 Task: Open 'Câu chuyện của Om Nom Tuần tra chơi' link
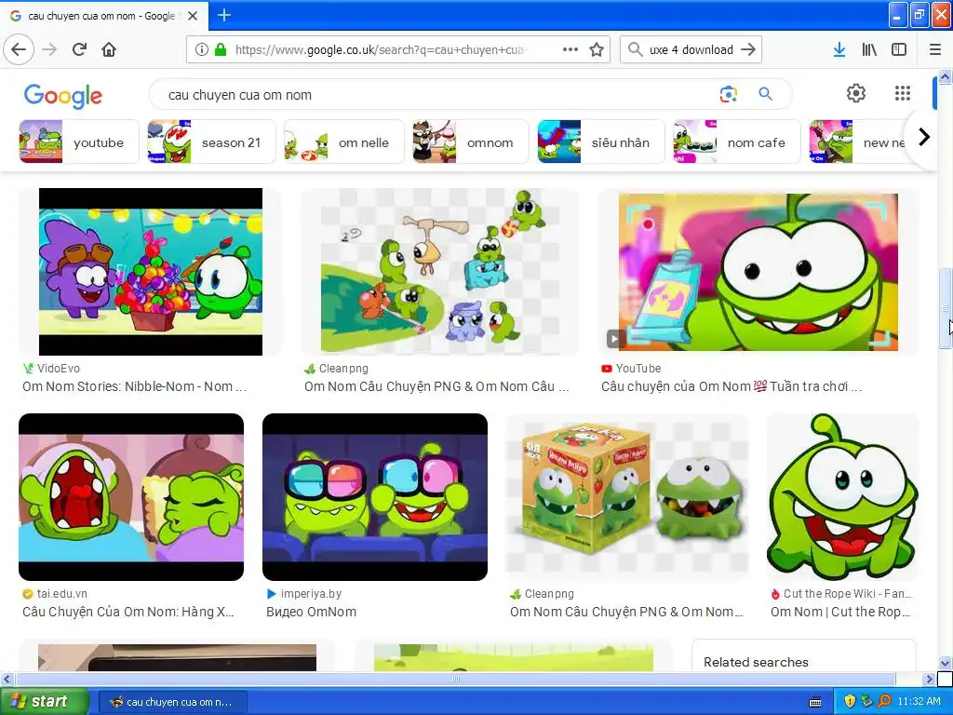732,386
